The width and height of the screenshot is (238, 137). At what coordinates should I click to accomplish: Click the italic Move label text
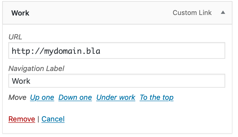click(17, 97)
